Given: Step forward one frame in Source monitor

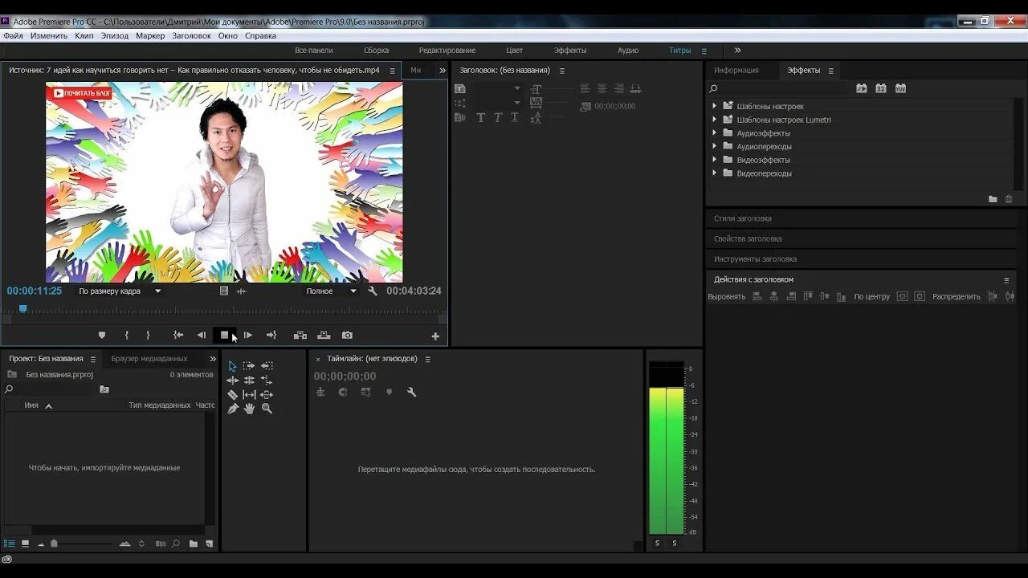Looking at the screenshot, I should 248,336.
